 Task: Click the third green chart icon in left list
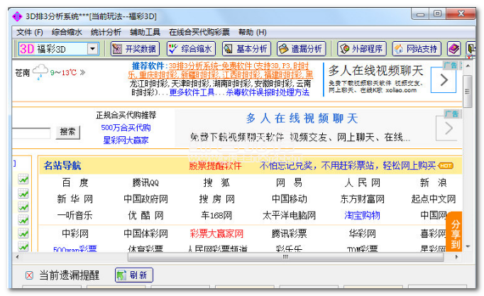point(23,207)
